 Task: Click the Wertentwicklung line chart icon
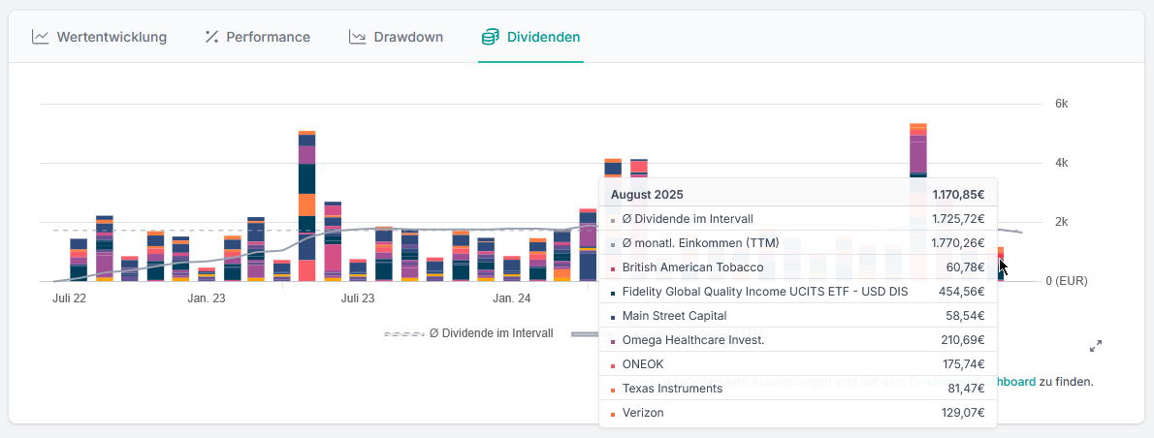(40, 37)
